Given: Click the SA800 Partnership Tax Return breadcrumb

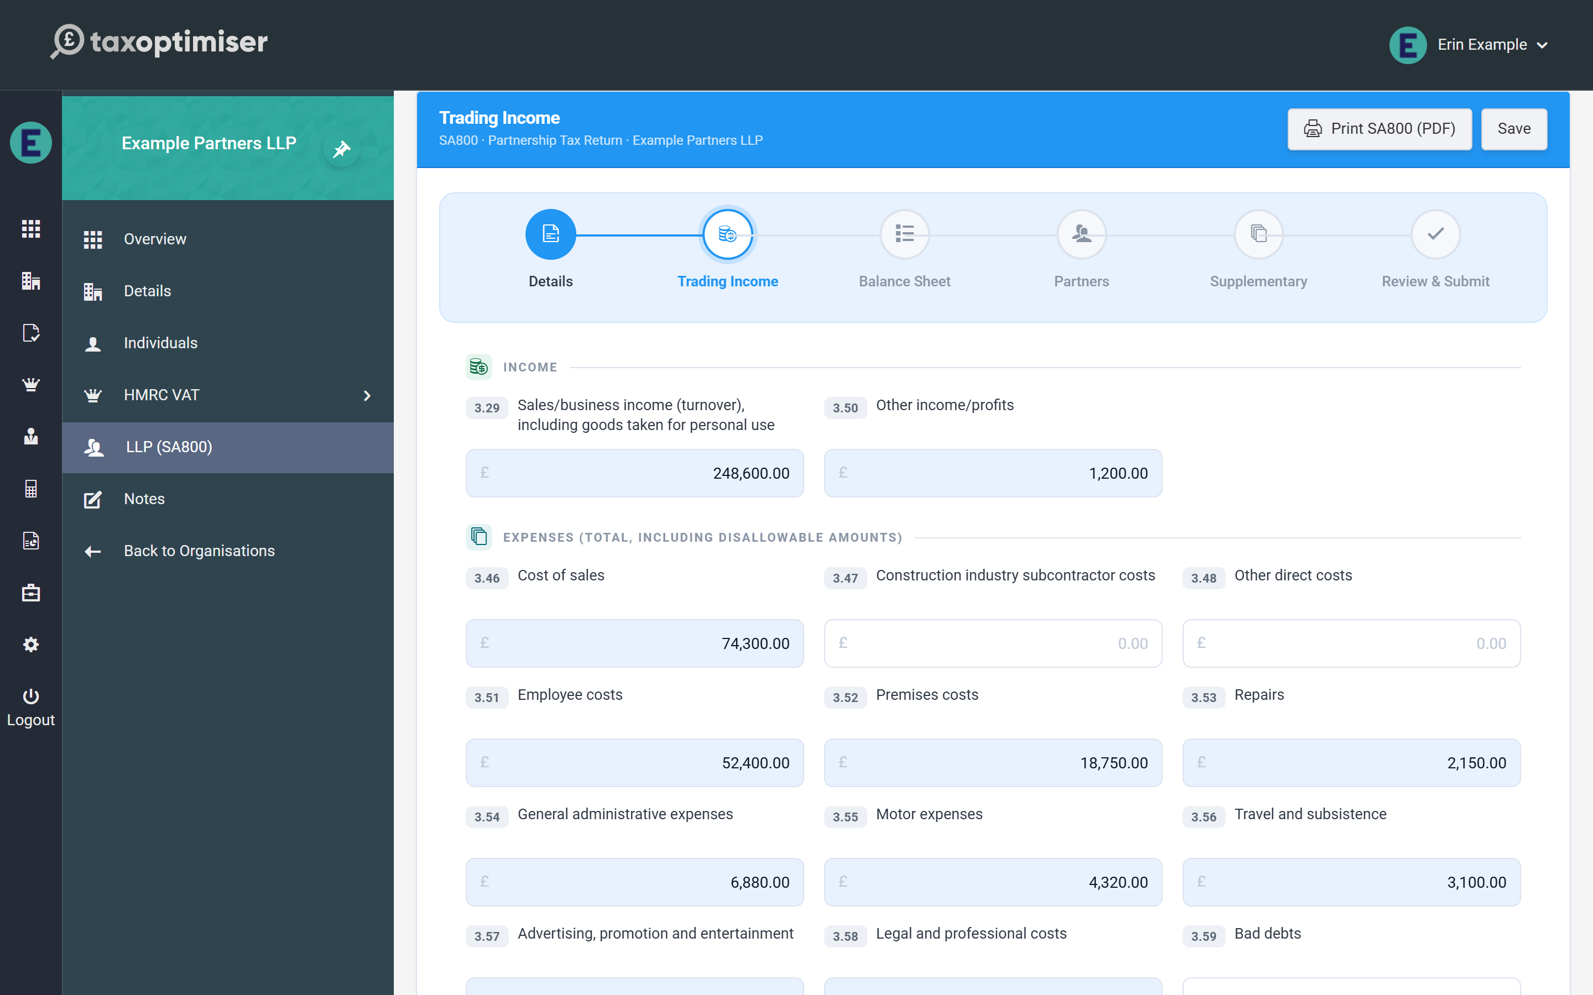Looking at the screenshot, I should (x=600, y=140).
